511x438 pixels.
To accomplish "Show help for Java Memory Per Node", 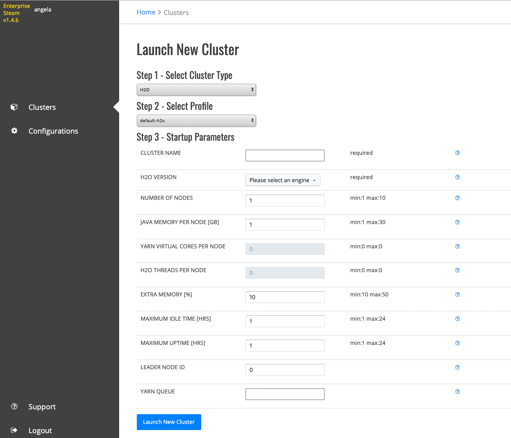I will pyautogui.click(x=458, y=222).
